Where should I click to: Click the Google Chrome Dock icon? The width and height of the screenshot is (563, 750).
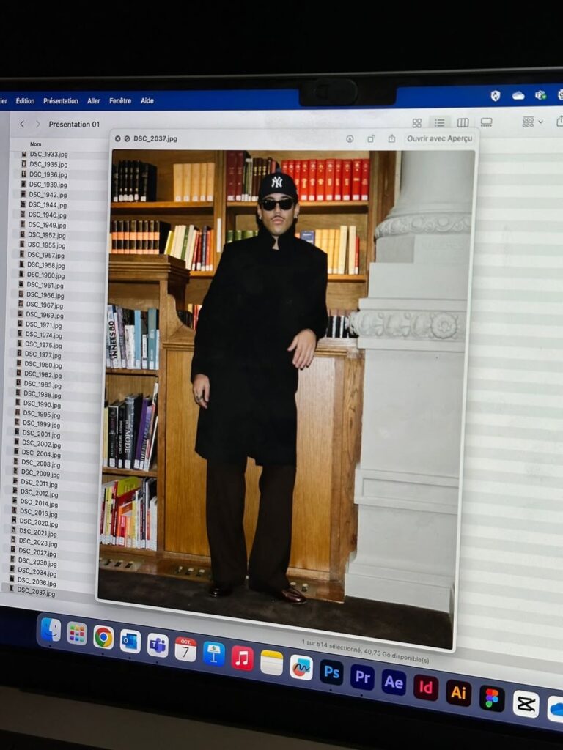[x=103, y=637]
